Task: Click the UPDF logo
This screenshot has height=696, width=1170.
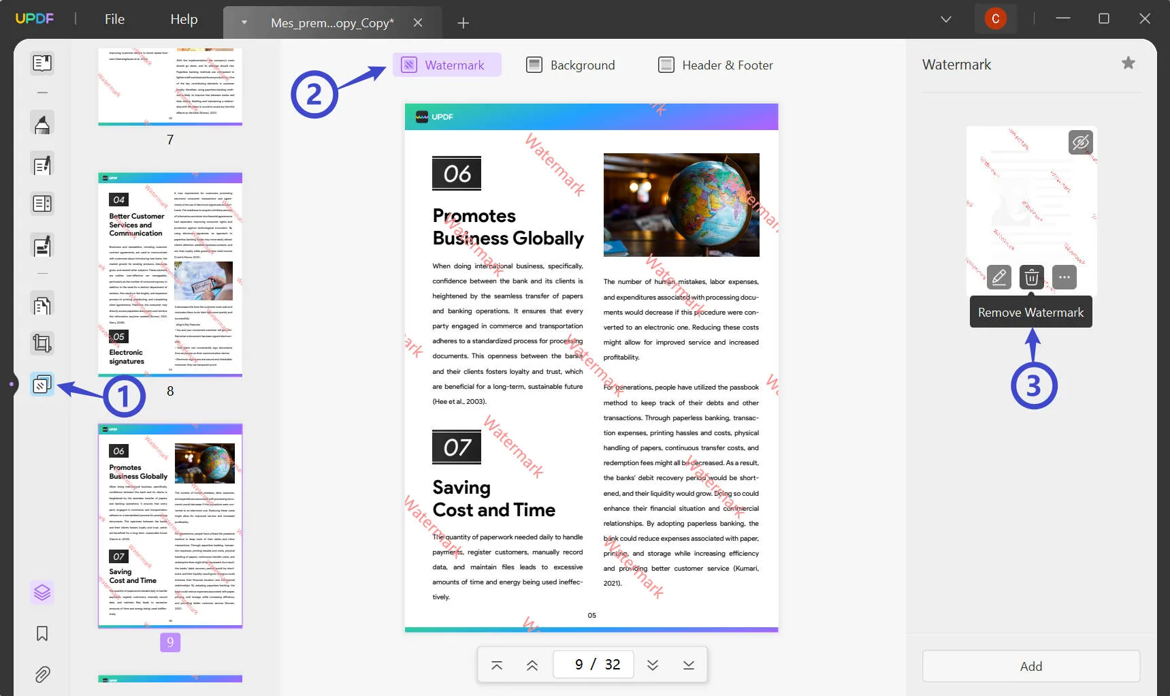Action: coord(35,18)
